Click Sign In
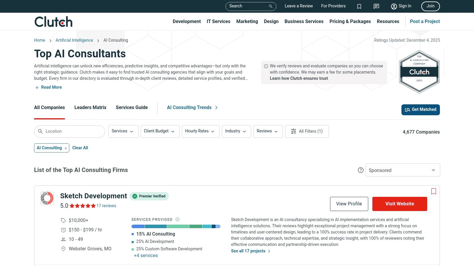The image size is (474, 266). click(x=401, y=6)
